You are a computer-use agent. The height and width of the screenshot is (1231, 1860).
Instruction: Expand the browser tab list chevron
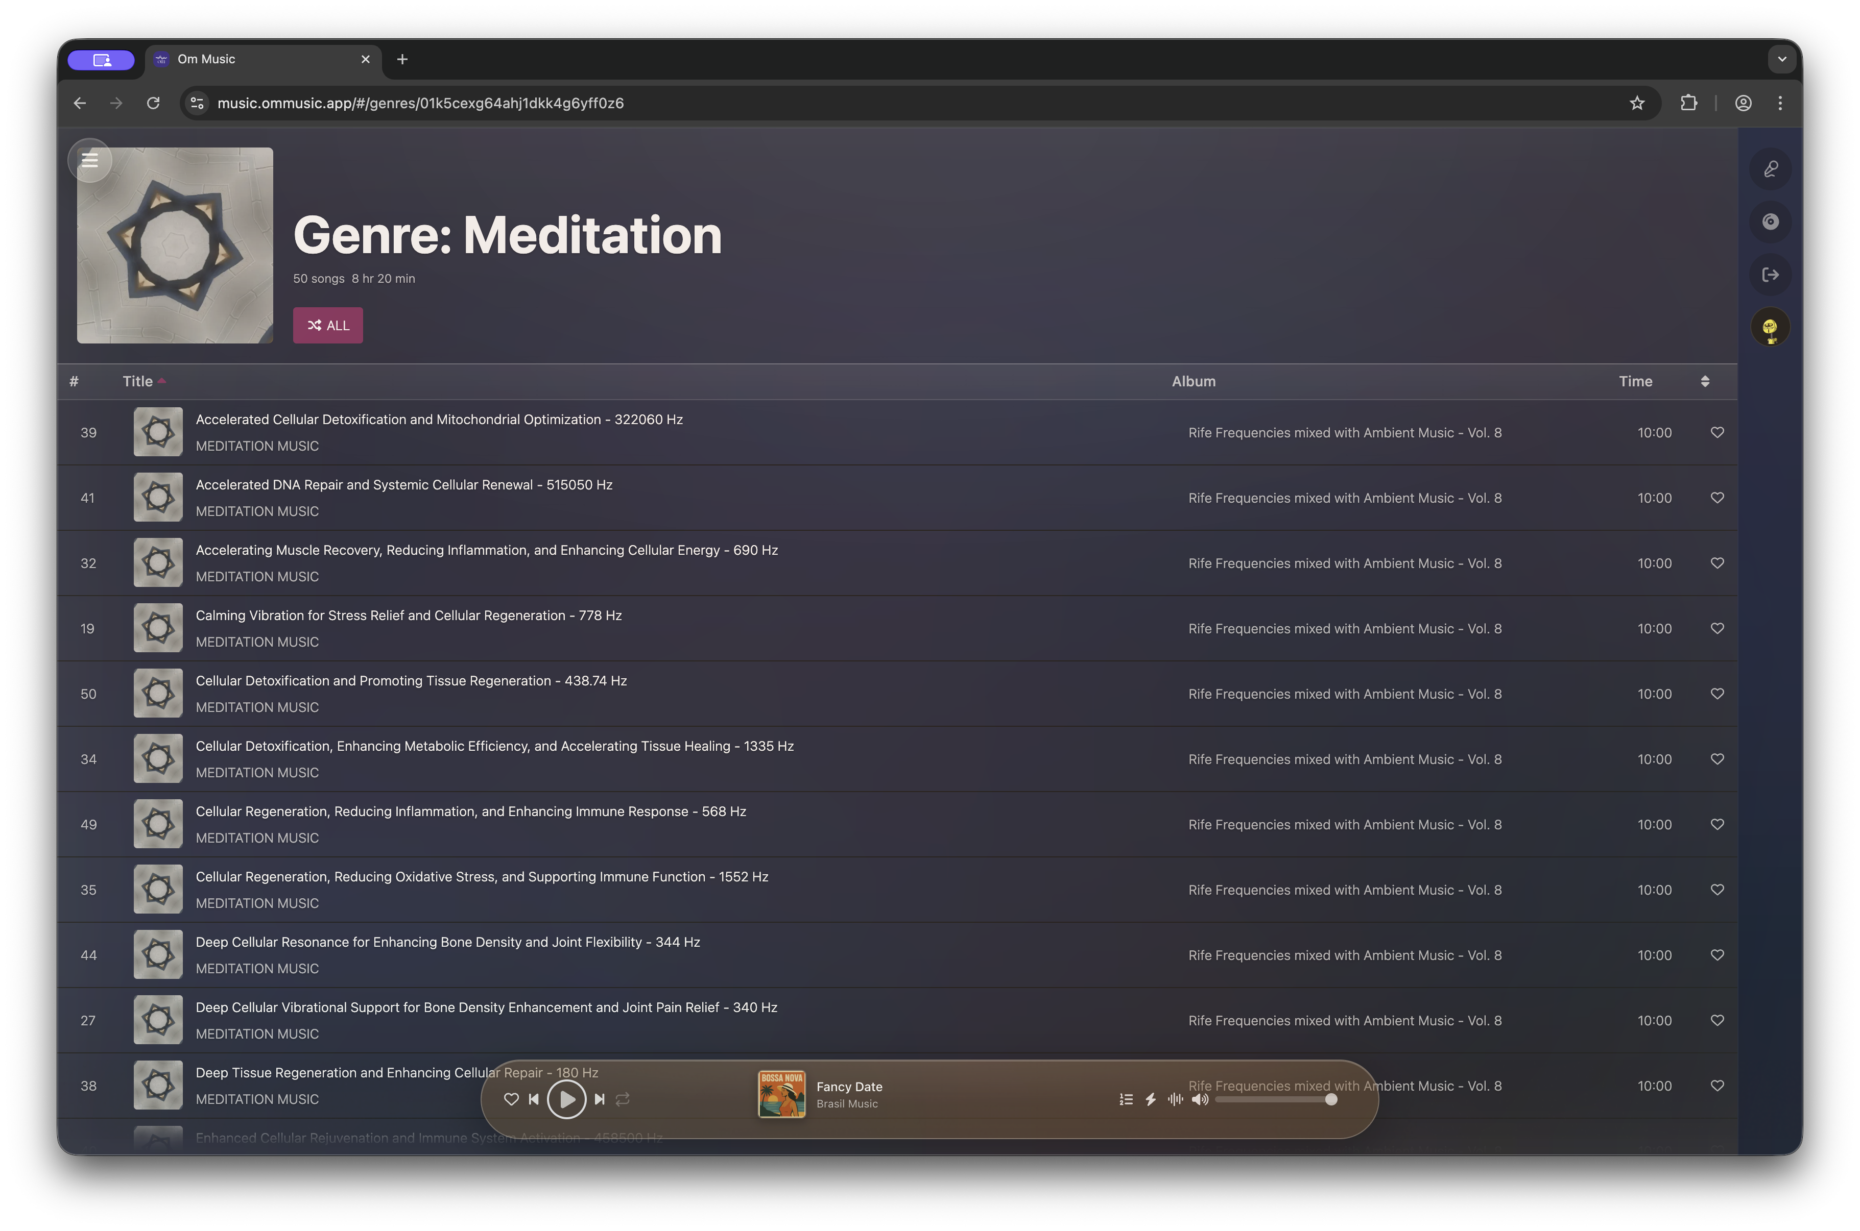click(1781, 59)
